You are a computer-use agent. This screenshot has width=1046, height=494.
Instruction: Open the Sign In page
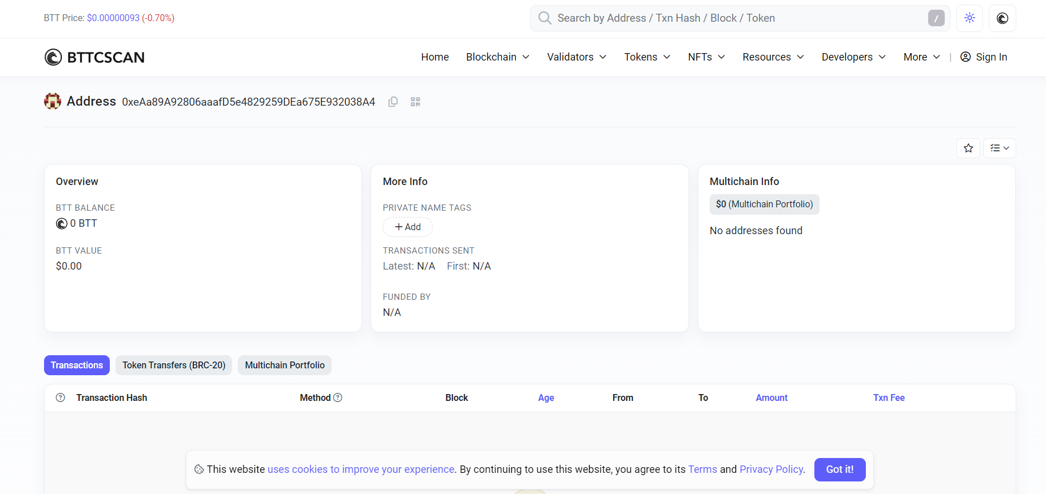click(x=984, y=57)
